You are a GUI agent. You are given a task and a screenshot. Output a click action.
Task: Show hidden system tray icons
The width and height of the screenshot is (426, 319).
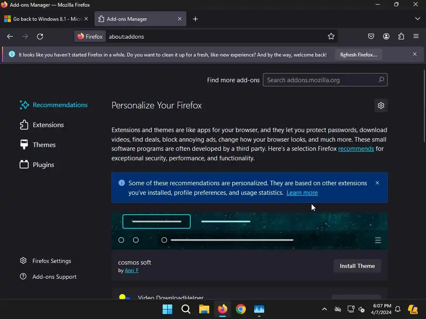coord(324,309)
